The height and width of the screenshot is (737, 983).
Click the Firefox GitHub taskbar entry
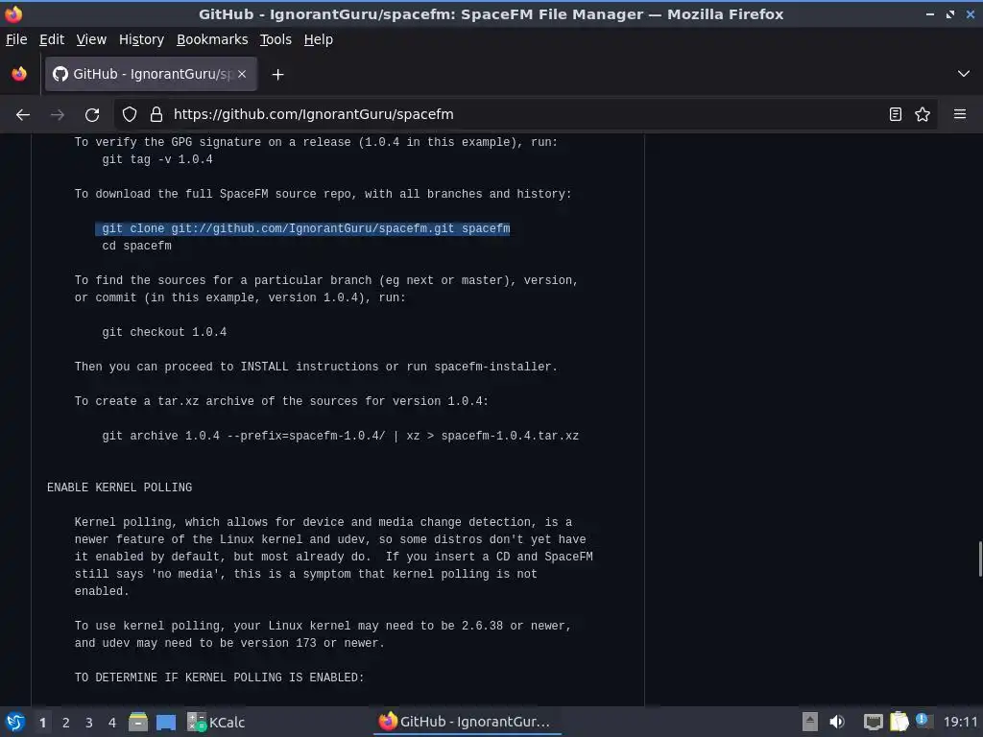tap(466, 722)
